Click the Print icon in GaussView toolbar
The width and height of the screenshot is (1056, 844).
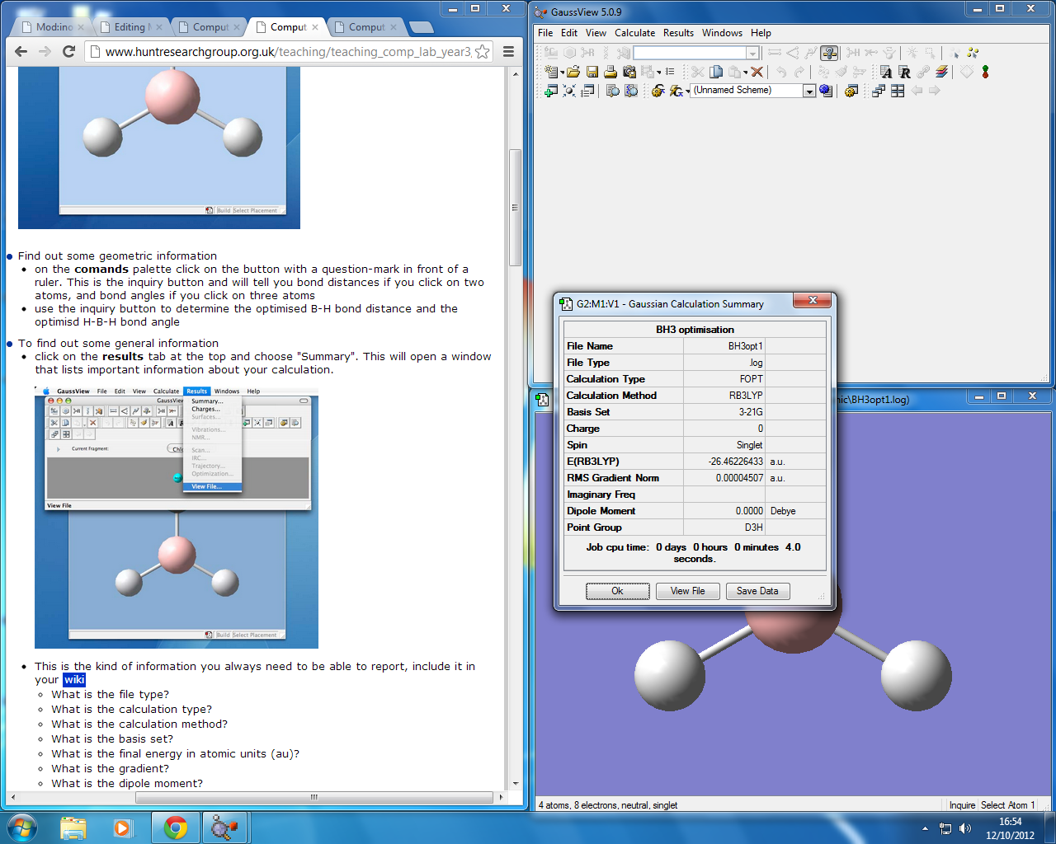click(x=610, y=73)
